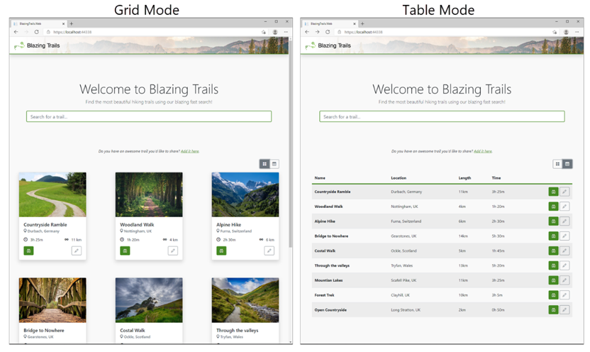Viewport: 590px width, 352px height.
Task: Click pencil edit icon on Woodland Walk card
Action: pyautogui.click(x=172, y=251)
